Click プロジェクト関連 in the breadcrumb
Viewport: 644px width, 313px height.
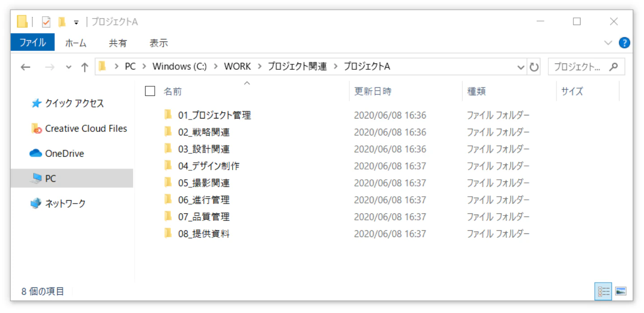click(x=297, y=66)
